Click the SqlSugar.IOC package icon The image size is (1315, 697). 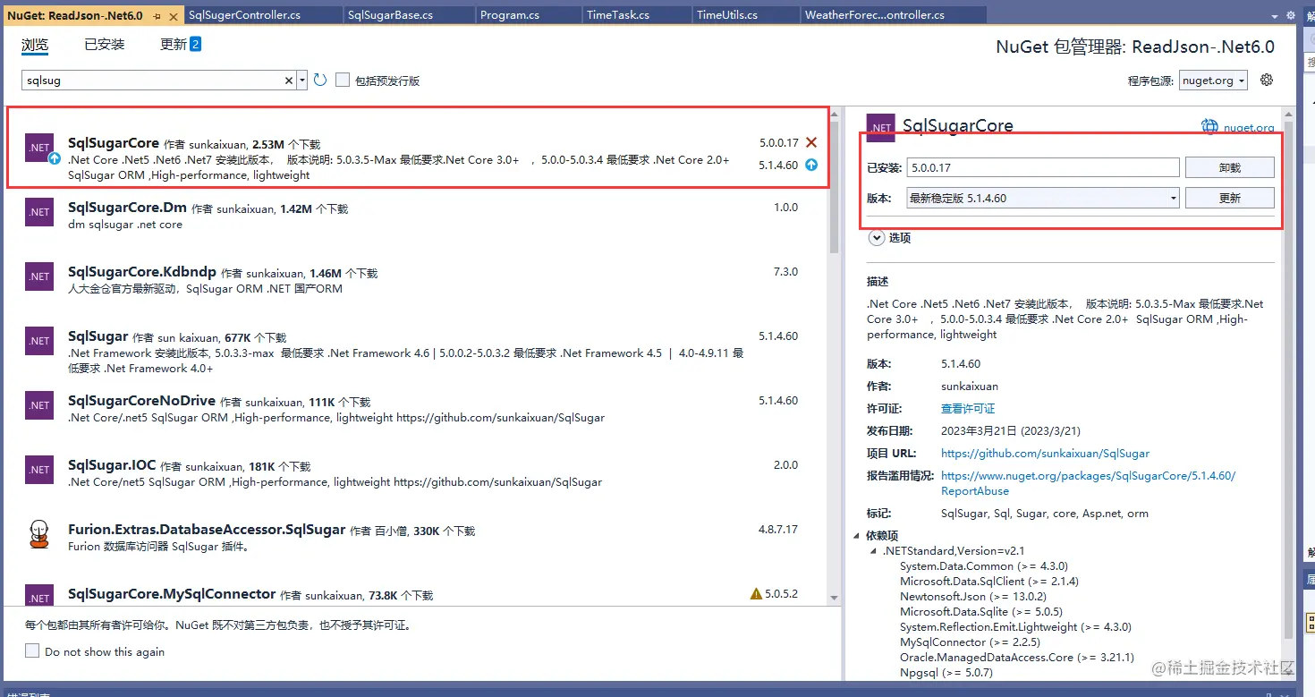pyautogui.click(x=39, y=470)
